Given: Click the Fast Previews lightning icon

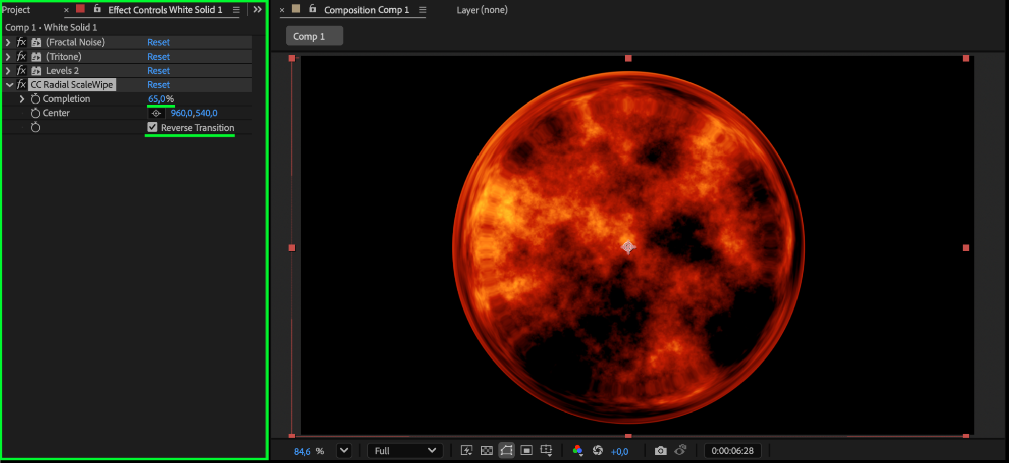Looking at the screenshot, I should (x=466, y=451).
